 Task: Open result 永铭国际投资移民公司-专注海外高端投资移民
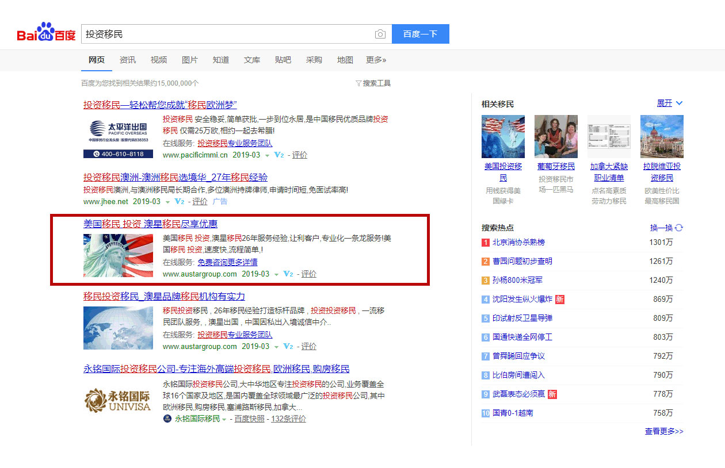pyautogui.click(x=216, y=369)
